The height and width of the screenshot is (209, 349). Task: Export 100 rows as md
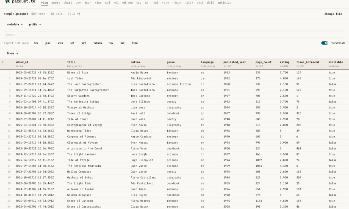(122, 43)
